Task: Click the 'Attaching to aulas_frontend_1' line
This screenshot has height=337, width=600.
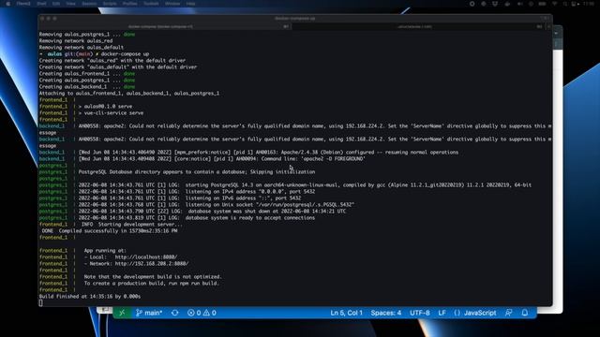Action: (129, 94)
